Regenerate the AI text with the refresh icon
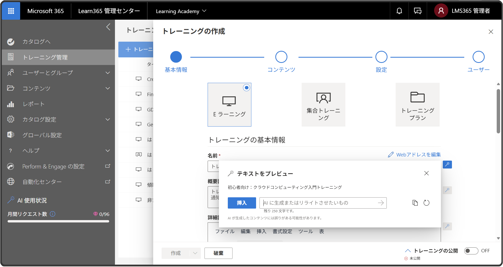The image size is (503, 267). [427, 203]
